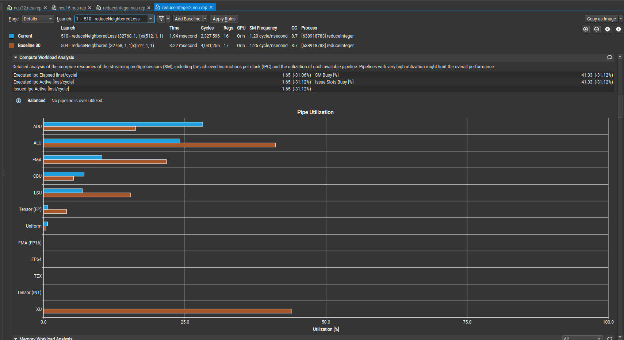Click the Apply Rules button

(x=224, y=19)
